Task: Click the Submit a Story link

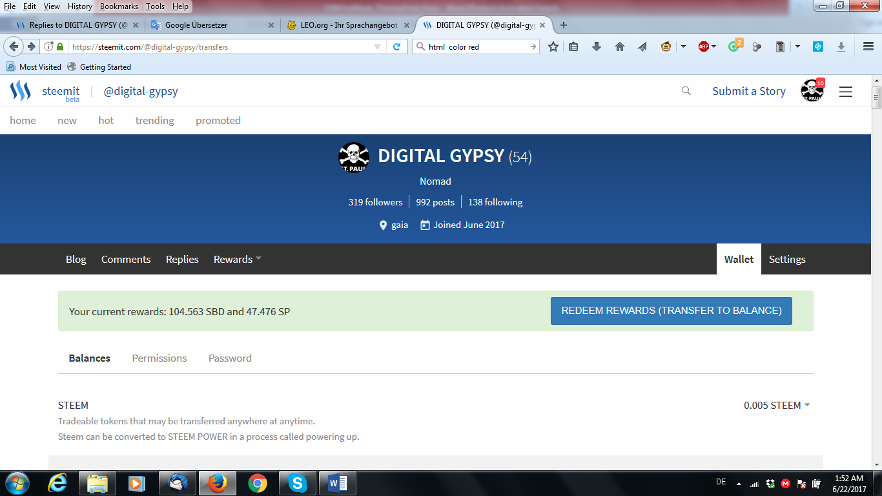Action: [749, 91]
